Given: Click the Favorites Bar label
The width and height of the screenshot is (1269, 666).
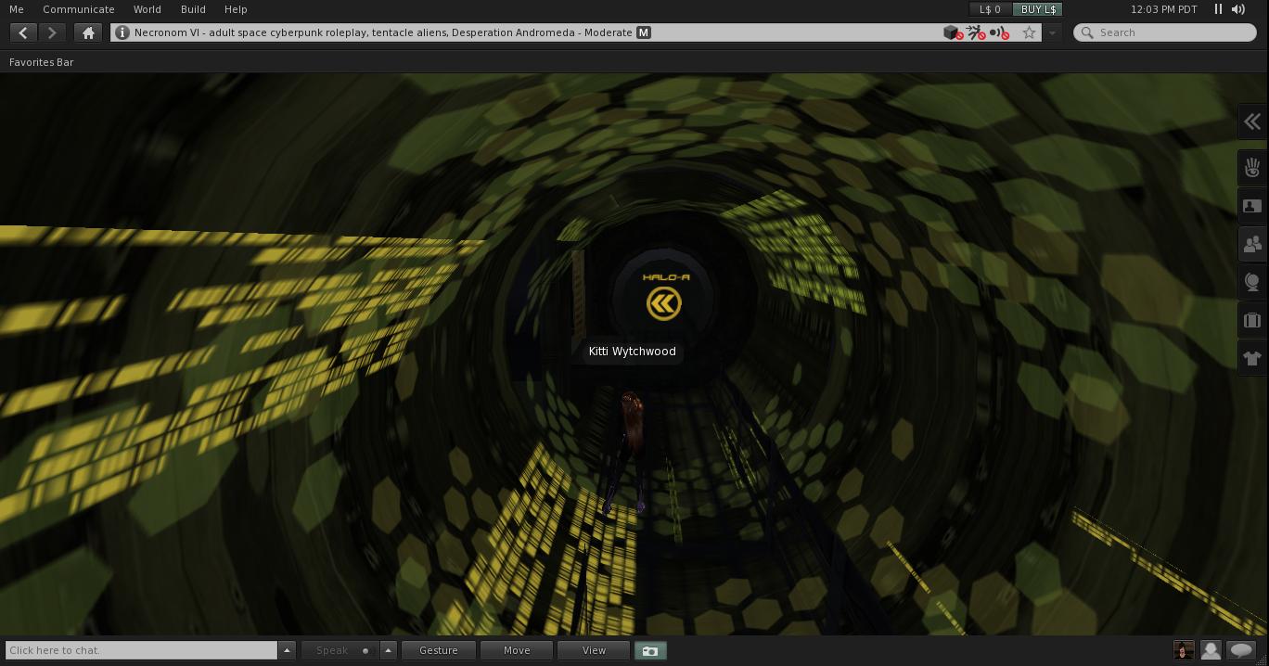Looking at the screenshot, I should click(x=42, y=62).
